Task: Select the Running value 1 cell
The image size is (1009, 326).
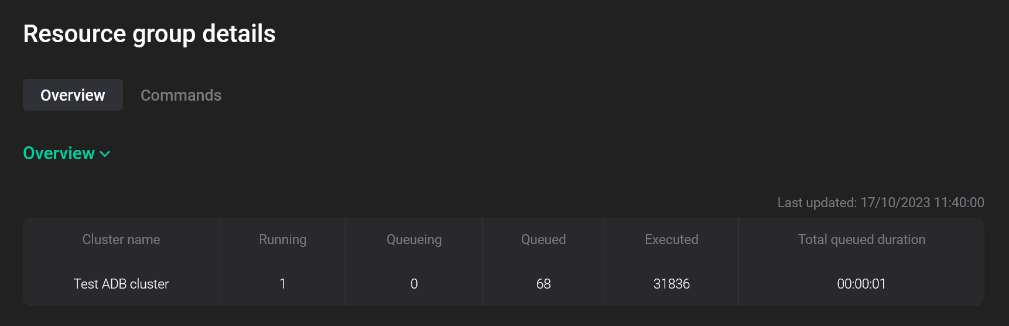Action: tap(282, 284)
